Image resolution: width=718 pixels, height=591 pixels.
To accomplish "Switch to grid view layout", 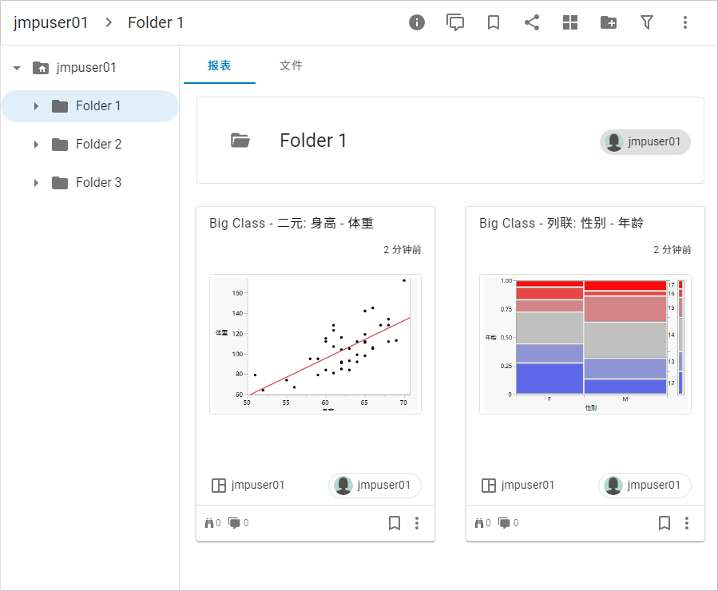I will [x=569, y=22].
